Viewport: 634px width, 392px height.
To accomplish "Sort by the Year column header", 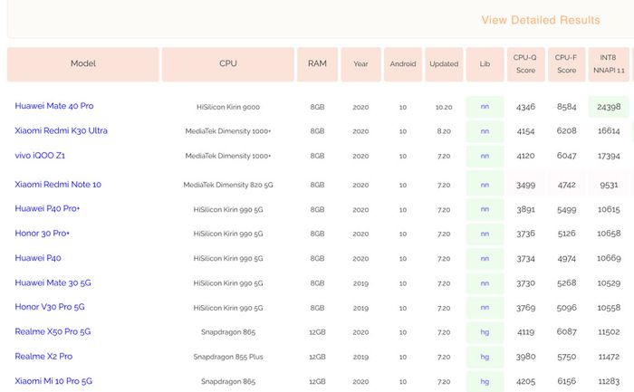I will coord(360,64).
